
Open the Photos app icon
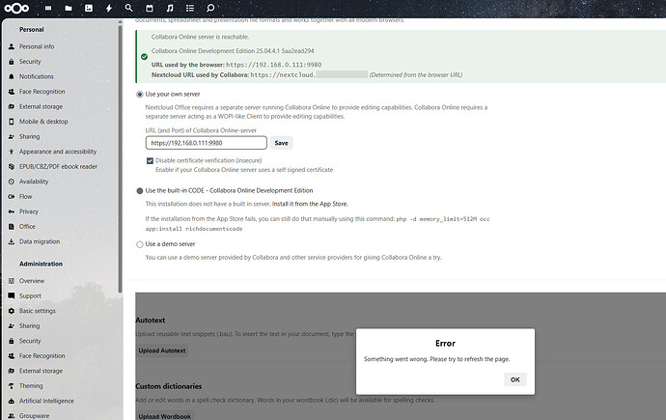point(89,8)
